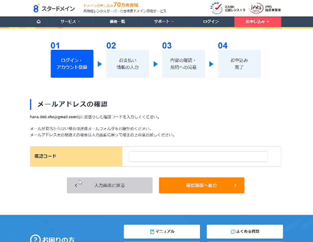The width and height of the screenshot is (313, 242).
Task: Click the ICANN accredited registrar badge
Action: (x=228, y=8)
